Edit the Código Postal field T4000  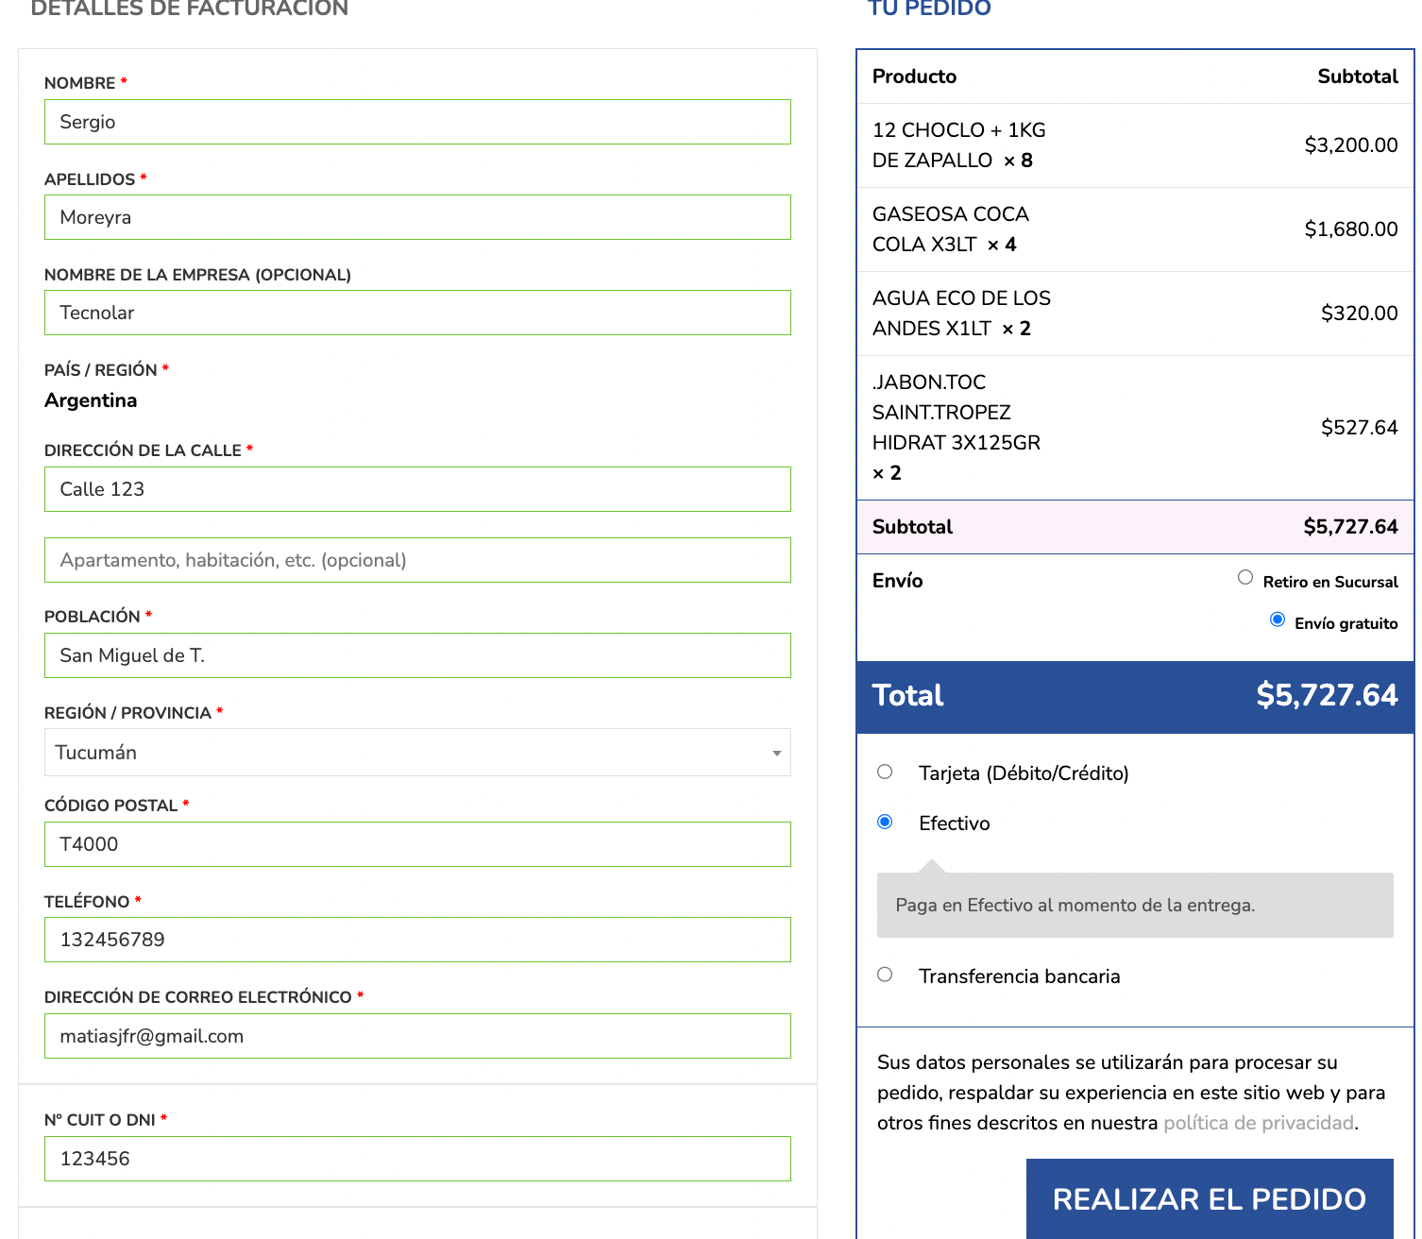(x=416, y=845)
